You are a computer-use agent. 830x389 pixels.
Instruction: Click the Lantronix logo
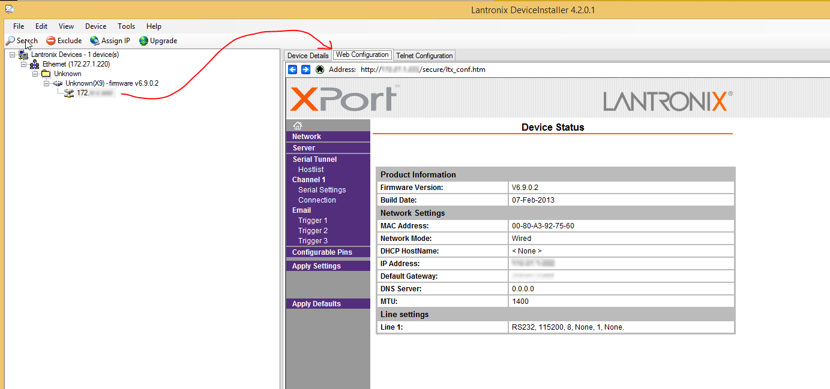tap(667, 101)
